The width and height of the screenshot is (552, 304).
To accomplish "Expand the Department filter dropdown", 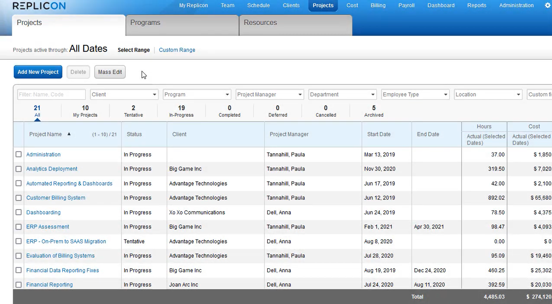I will [x=342, y=95].
